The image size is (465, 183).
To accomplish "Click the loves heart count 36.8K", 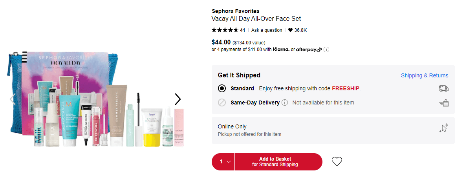I will coord(297,30).
